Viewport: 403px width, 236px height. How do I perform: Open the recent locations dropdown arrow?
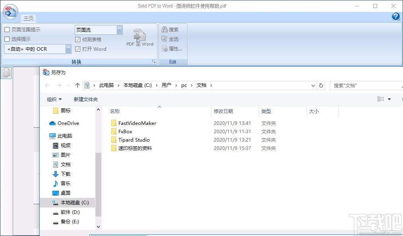[68, 85]
